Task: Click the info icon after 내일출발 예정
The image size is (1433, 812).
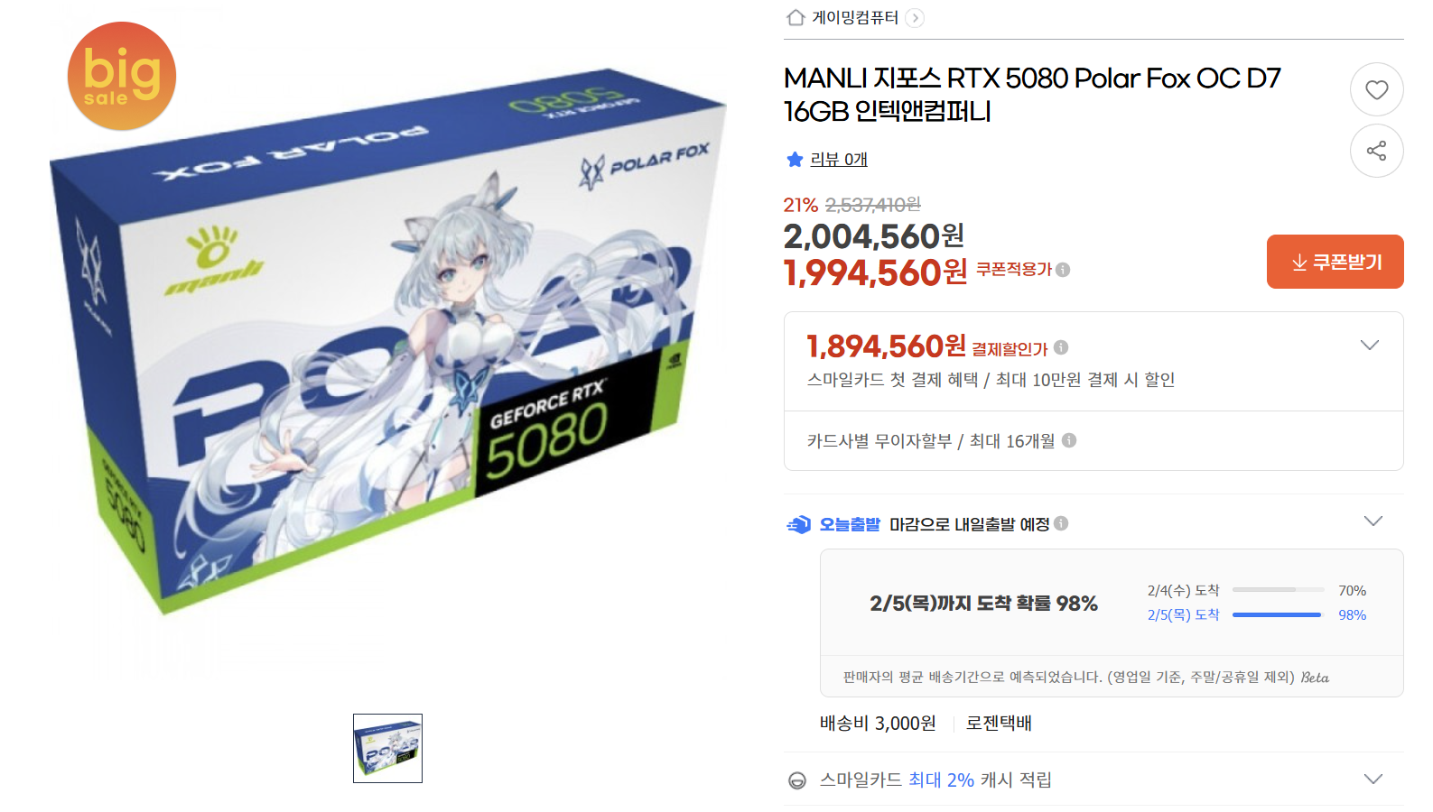Action: point(1061,523)
